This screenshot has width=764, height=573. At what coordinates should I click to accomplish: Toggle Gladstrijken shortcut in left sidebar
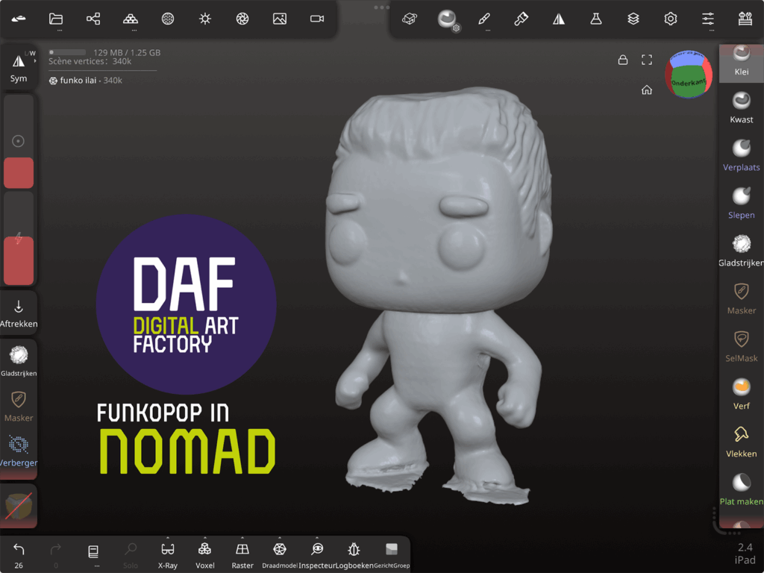click(x=19, y=360)
